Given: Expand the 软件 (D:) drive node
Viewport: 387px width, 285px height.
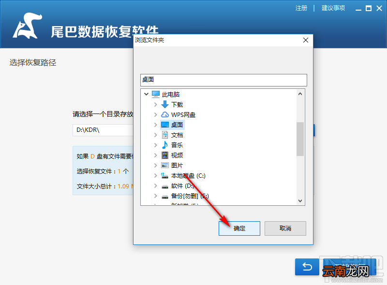Looking at the screenshot, I should click(155, 185).
